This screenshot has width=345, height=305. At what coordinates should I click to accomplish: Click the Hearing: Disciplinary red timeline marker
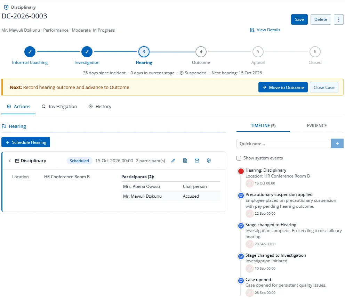[241, 171]
